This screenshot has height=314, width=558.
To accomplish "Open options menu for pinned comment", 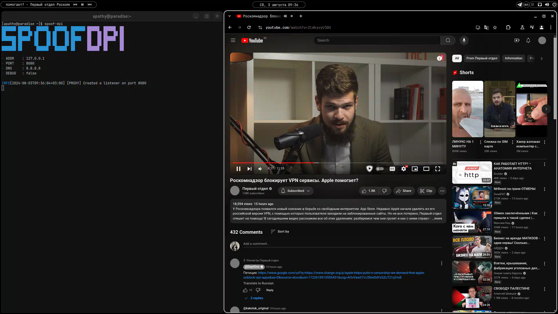I will [441, 263].
